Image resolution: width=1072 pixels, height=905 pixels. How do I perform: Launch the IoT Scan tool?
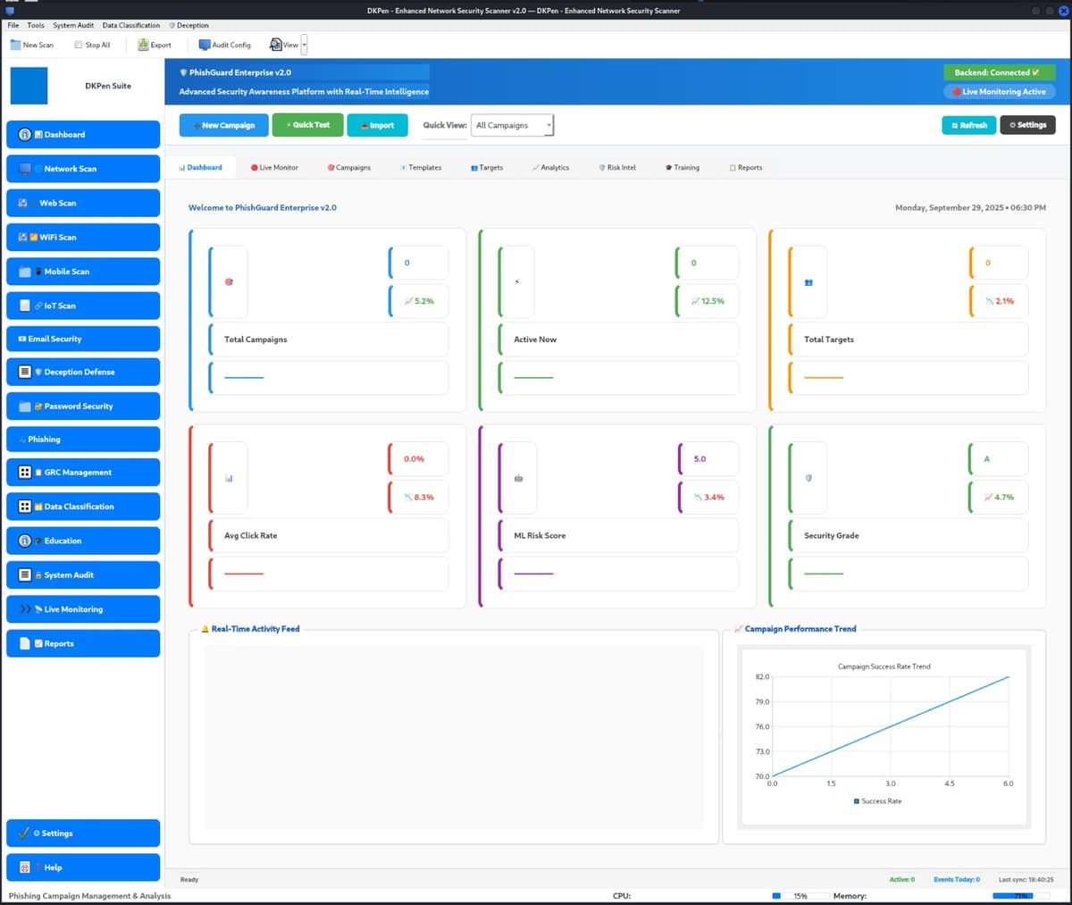(83, 305)
